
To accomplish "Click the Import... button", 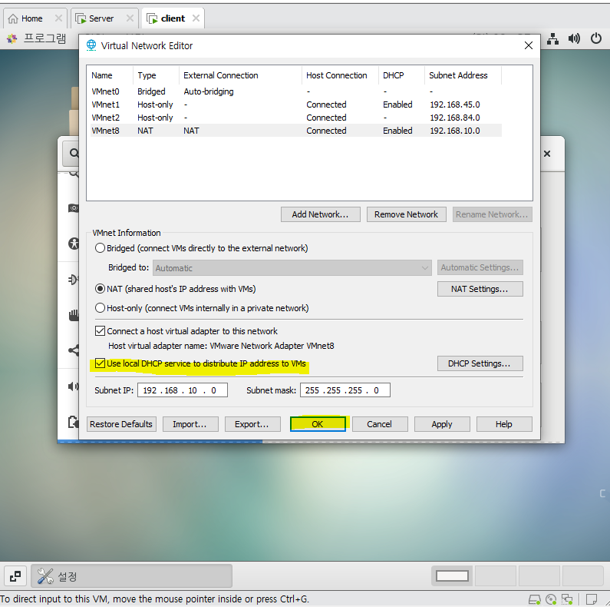I will (x=190, y=424).
